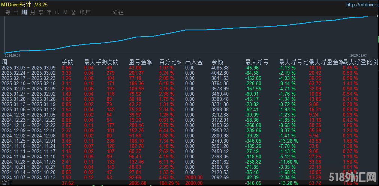Select the 日 (daily) statistics tab
379x186 pixels.
16,12
